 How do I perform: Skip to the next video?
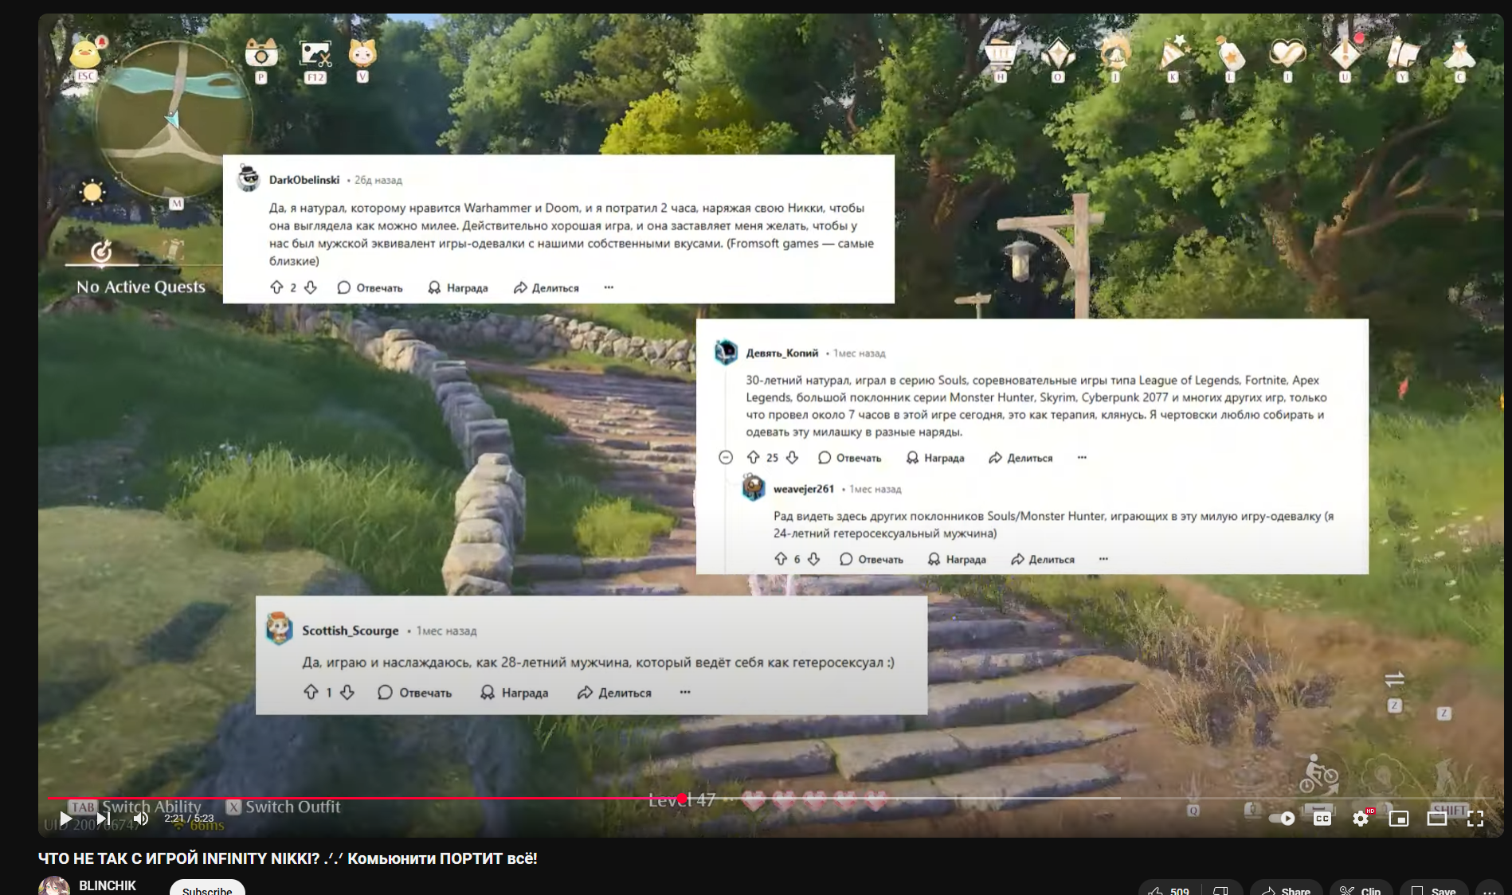104,818
